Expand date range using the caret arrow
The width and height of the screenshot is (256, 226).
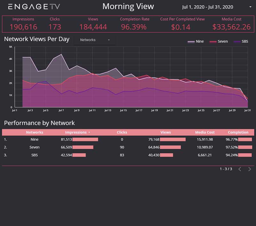(x=250, y=7)
